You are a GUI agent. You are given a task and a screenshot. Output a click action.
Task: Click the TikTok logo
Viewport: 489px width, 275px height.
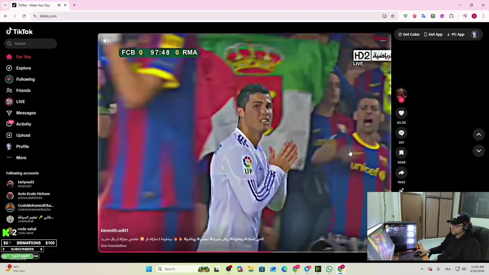[19, 31]
